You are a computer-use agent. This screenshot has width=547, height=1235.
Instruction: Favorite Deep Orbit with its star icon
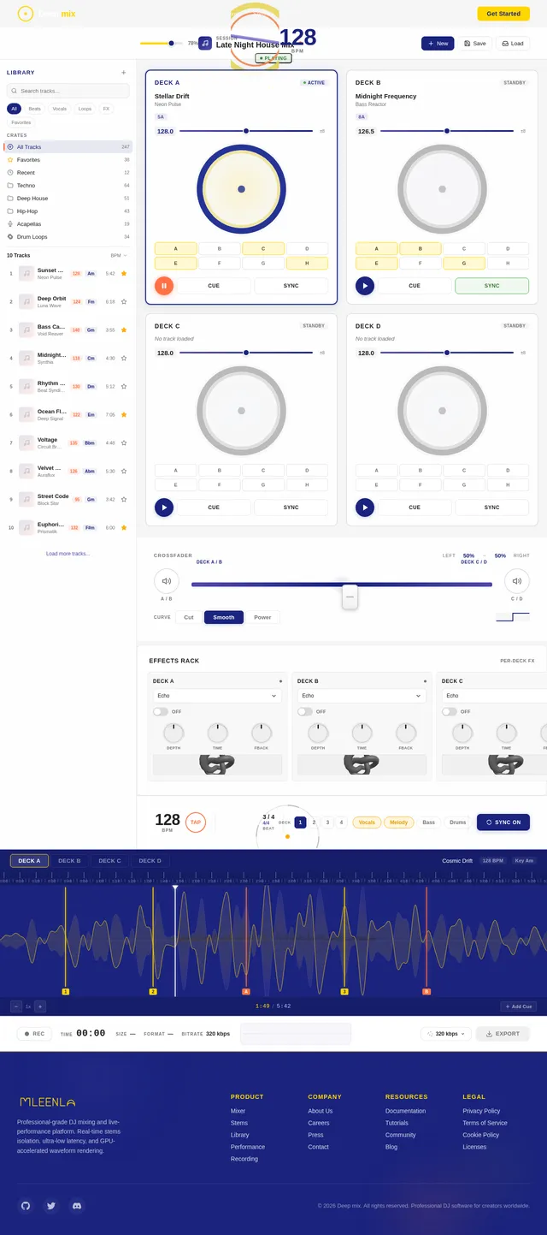coord(124,302)
